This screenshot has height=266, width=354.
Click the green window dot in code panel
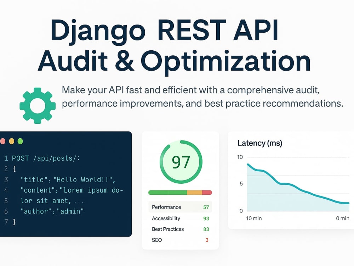click(x=20, y=141)
